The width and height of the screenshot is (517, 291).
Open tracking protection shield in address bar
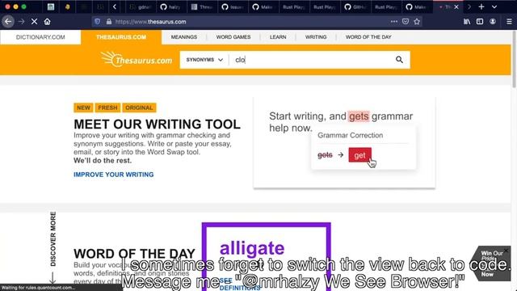pos(97,22)
